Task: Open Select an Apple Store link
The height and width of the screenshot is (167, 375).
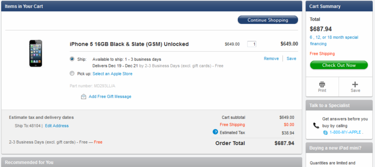Action: (112, 74)
